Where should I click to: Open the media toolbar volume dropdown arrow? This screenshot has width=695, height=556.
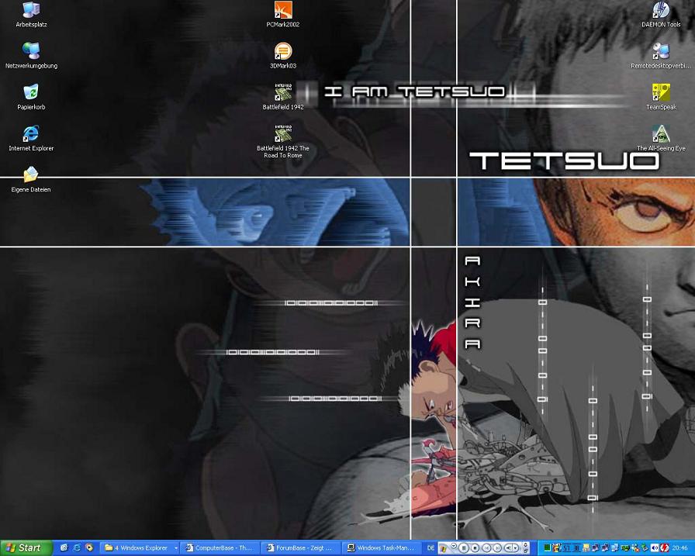tap(516, 548)
